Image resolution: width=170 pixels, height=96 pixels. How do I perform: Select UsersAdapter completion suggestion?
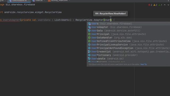(128, 27)
